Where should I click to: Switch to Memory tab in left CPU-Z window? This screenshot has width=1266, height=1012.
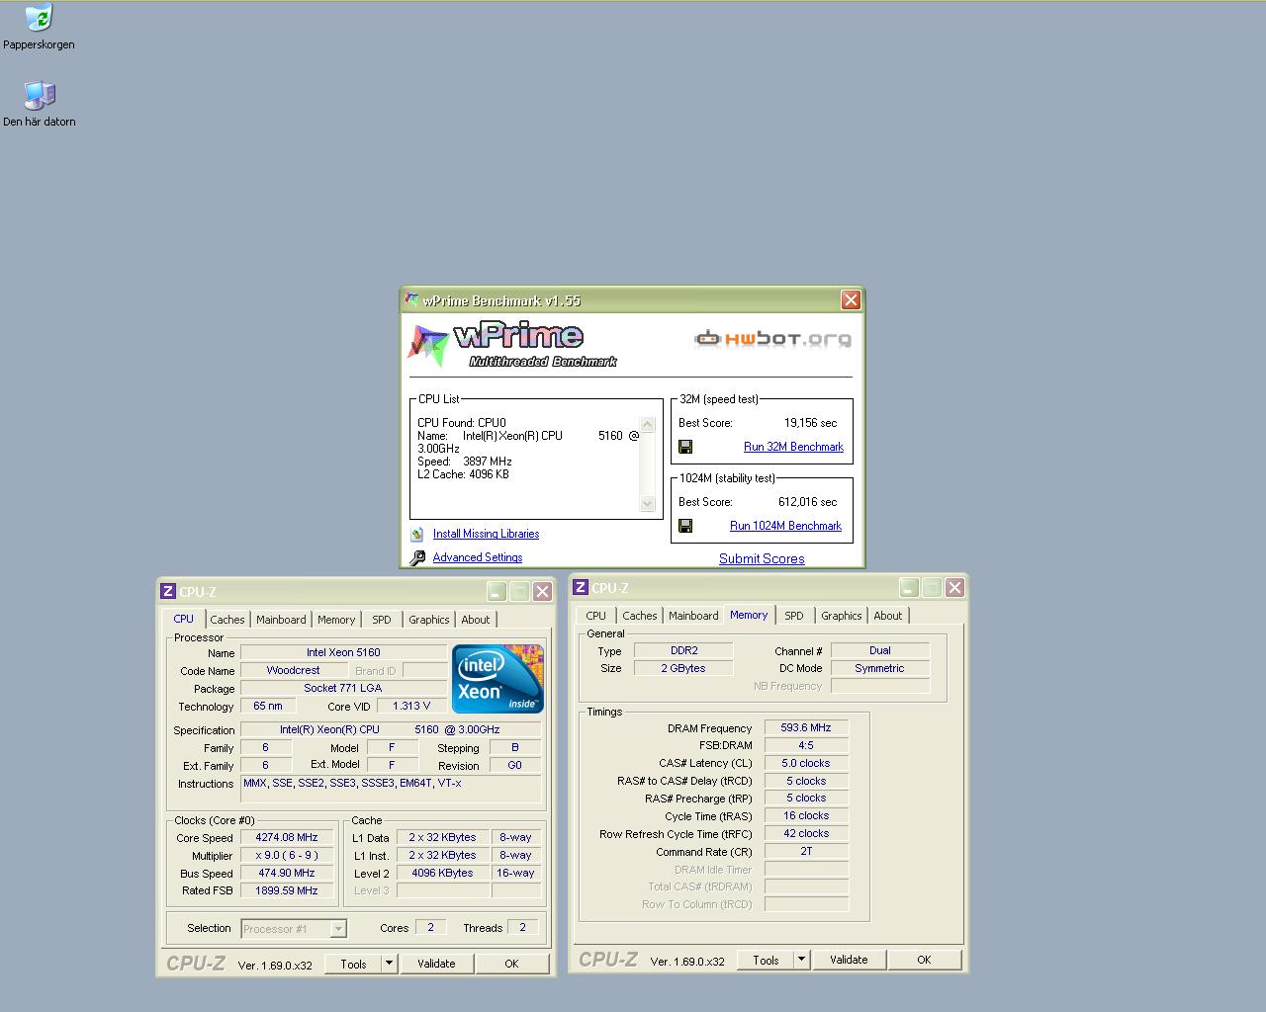[336, 620]
